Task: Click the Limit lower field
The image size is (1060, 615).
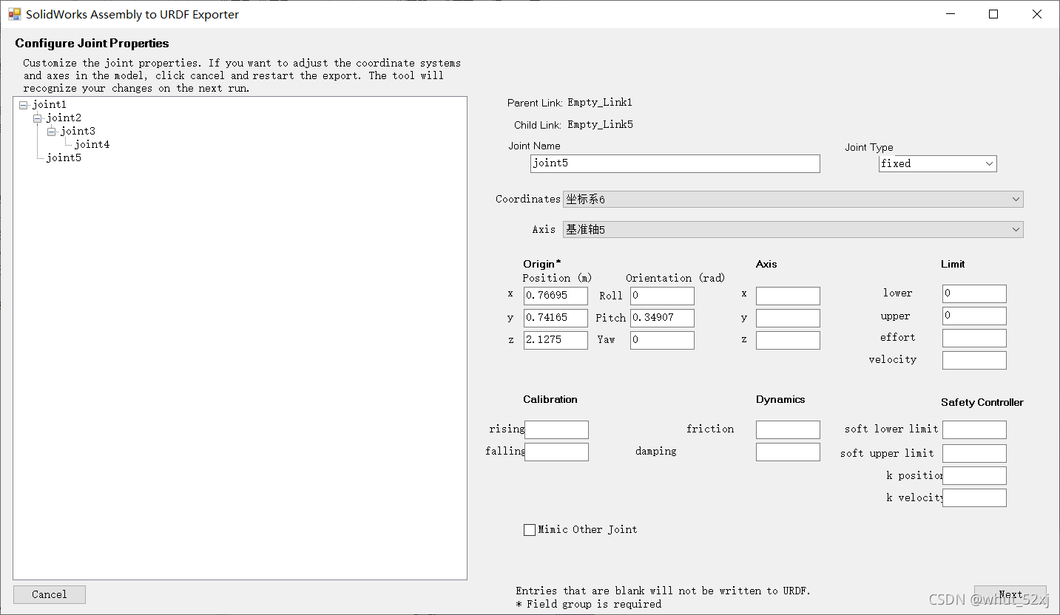Action: [974, 293]
